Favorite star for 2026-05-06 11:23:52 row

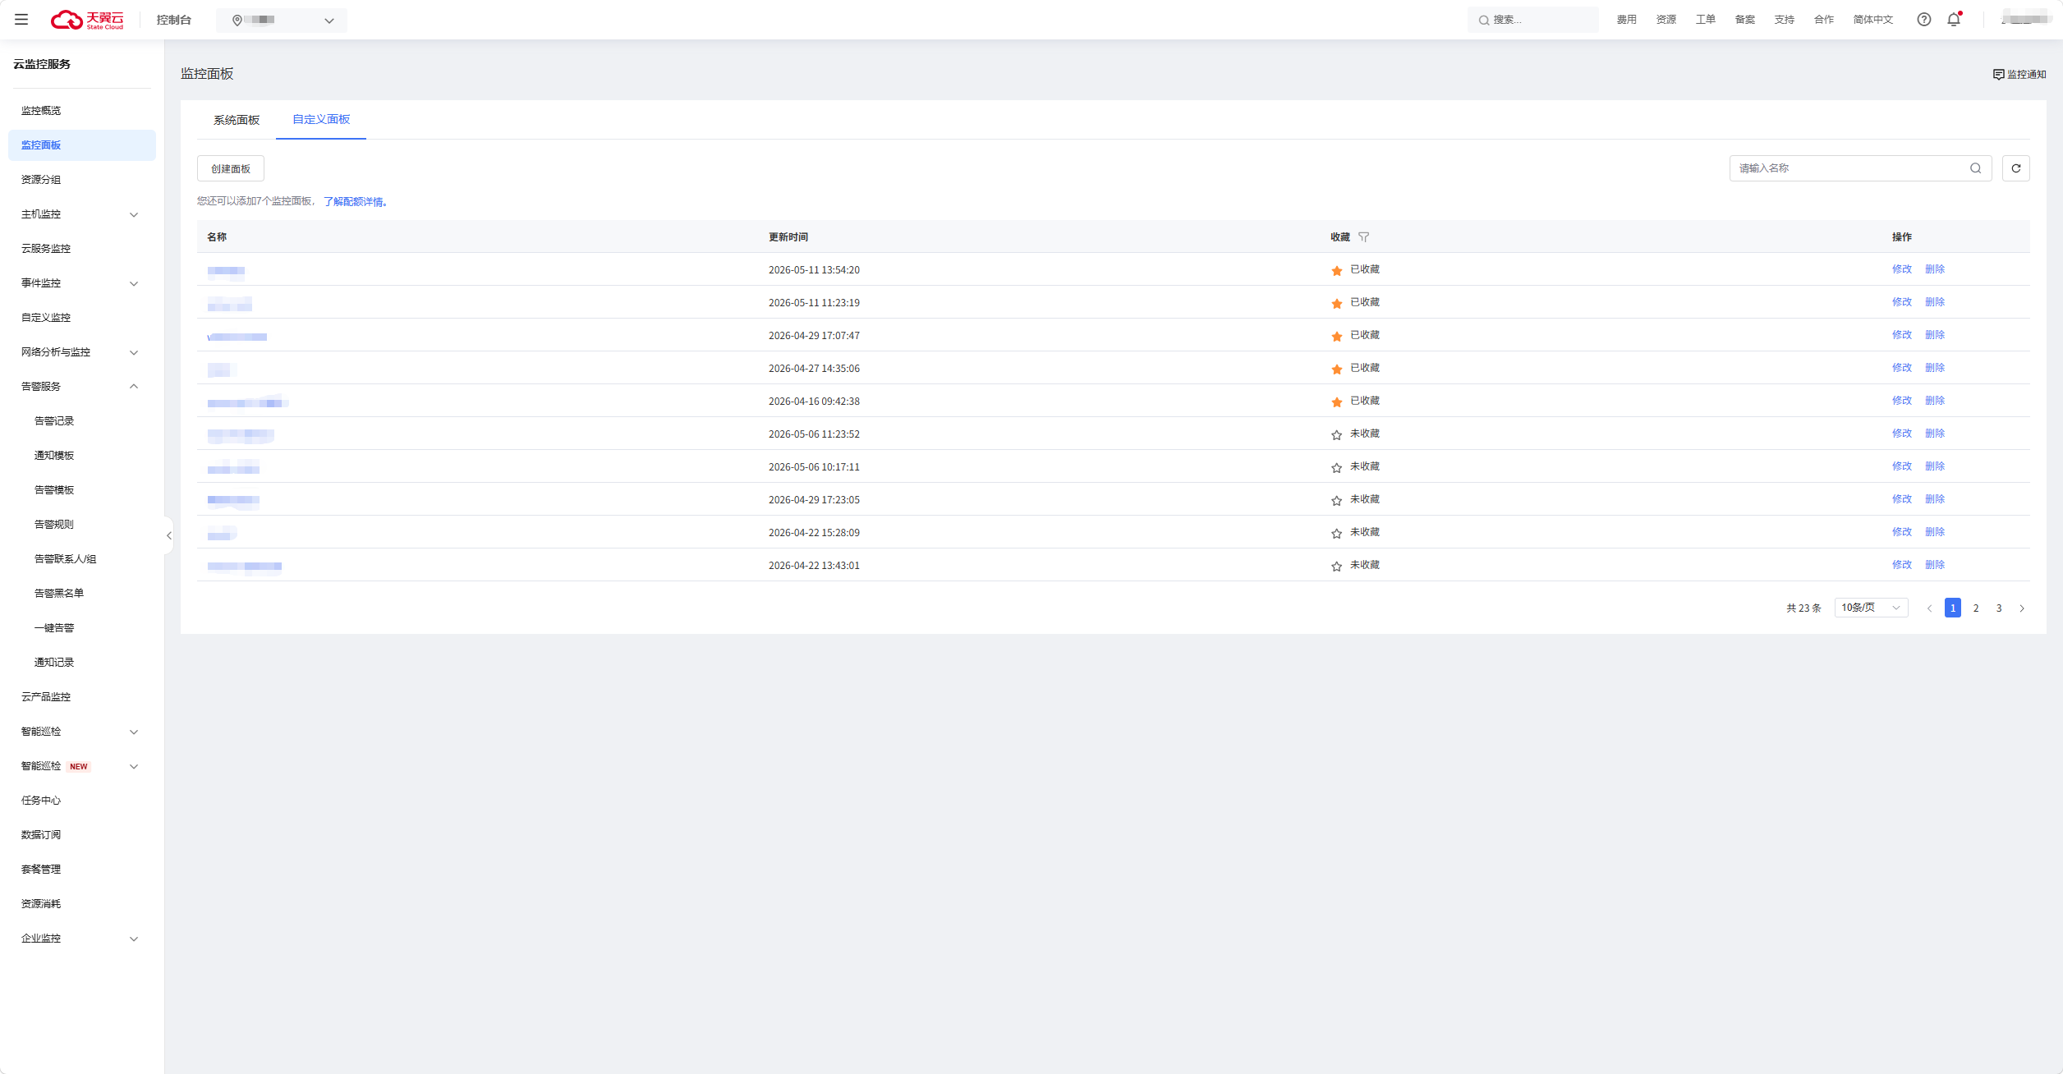click(1337, 434)
